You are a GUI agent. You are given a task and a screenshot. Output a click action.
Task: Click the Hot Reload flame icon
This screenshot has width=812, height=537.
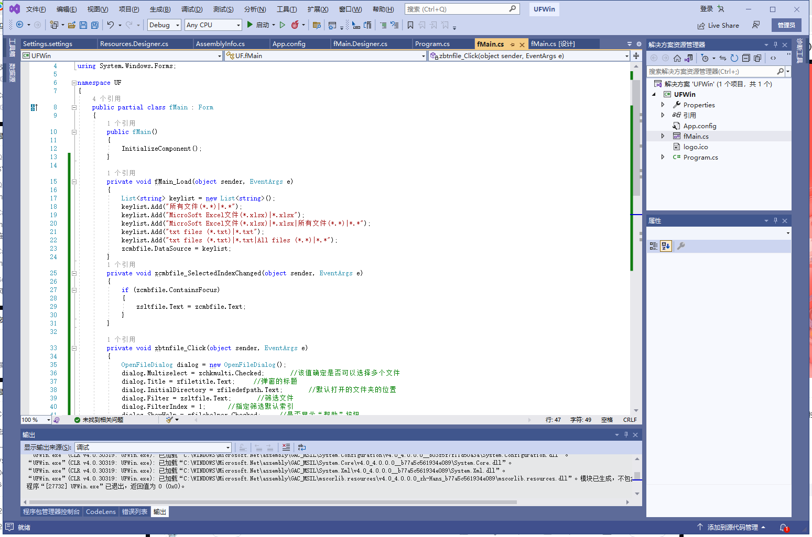click(x=295, y=25)
